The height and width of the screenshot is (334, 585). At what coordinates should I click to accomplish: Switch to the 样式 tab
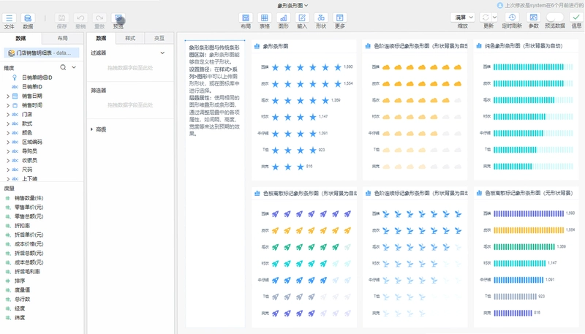(x=130, y=38)
